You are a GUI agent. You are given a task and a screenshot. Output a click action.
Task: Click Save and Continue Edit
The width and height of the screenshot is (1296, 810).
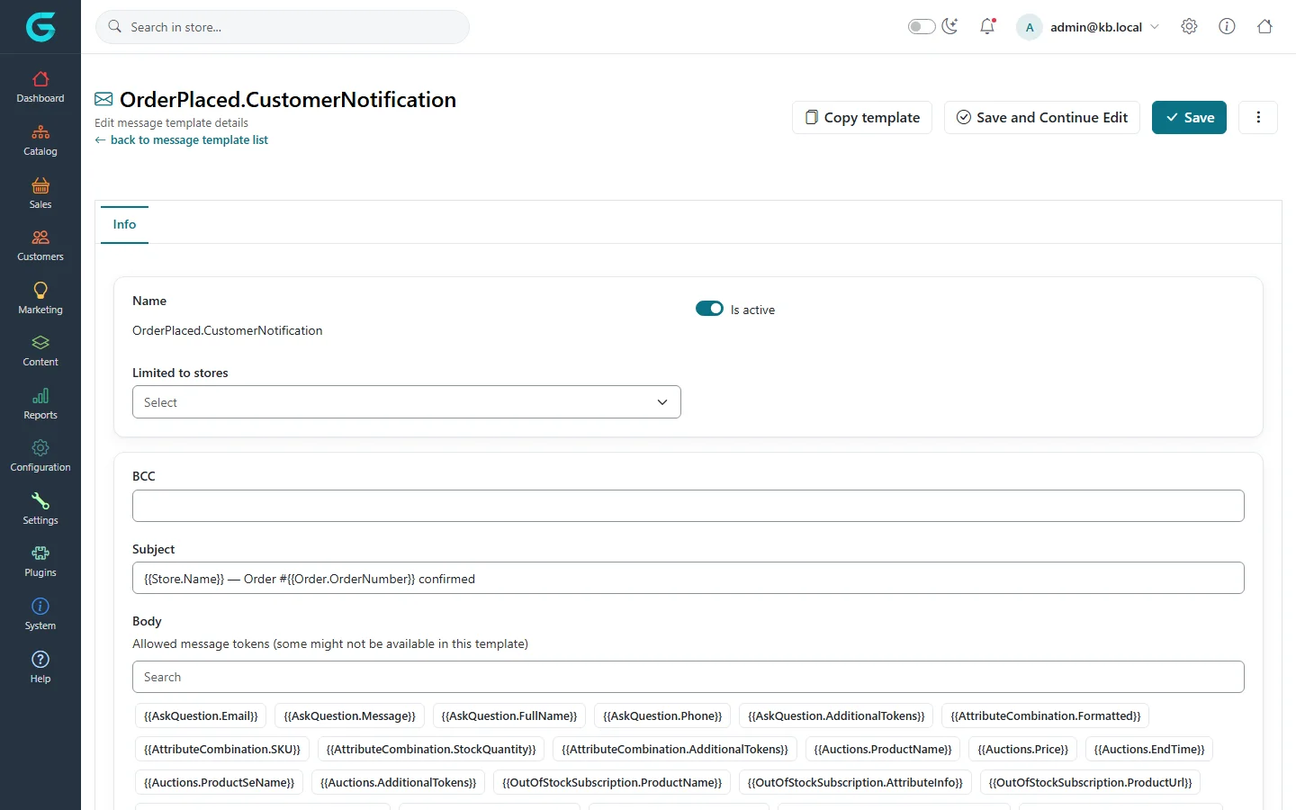pos(1042,117)
